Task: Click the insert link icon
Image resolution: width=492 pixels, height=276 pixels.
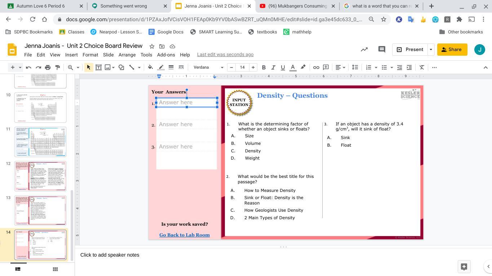Action: pos(316,67)
